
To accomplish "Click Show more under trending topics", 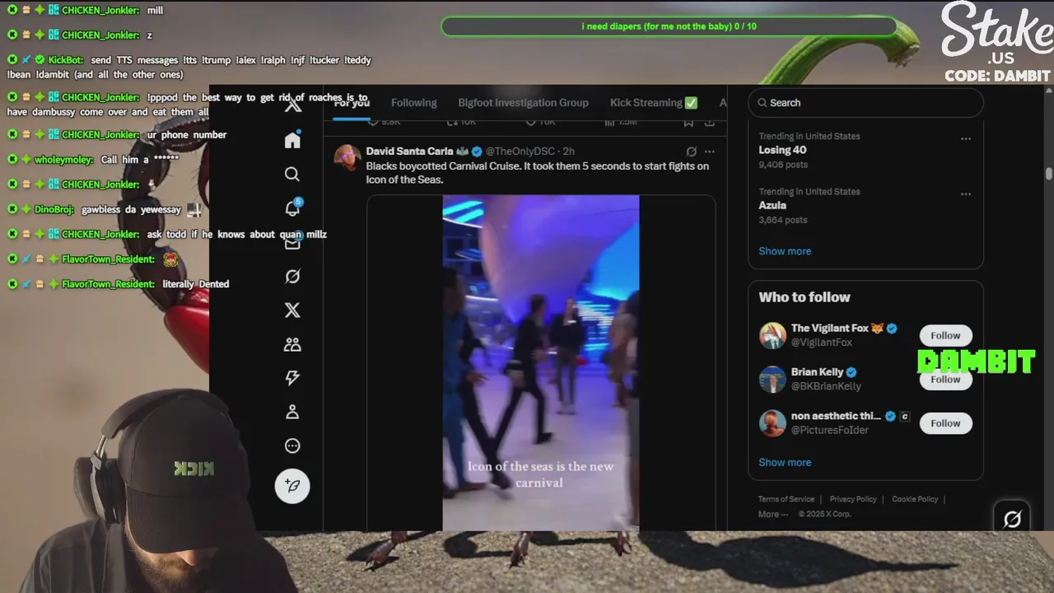I will click(x=785, y=251).
